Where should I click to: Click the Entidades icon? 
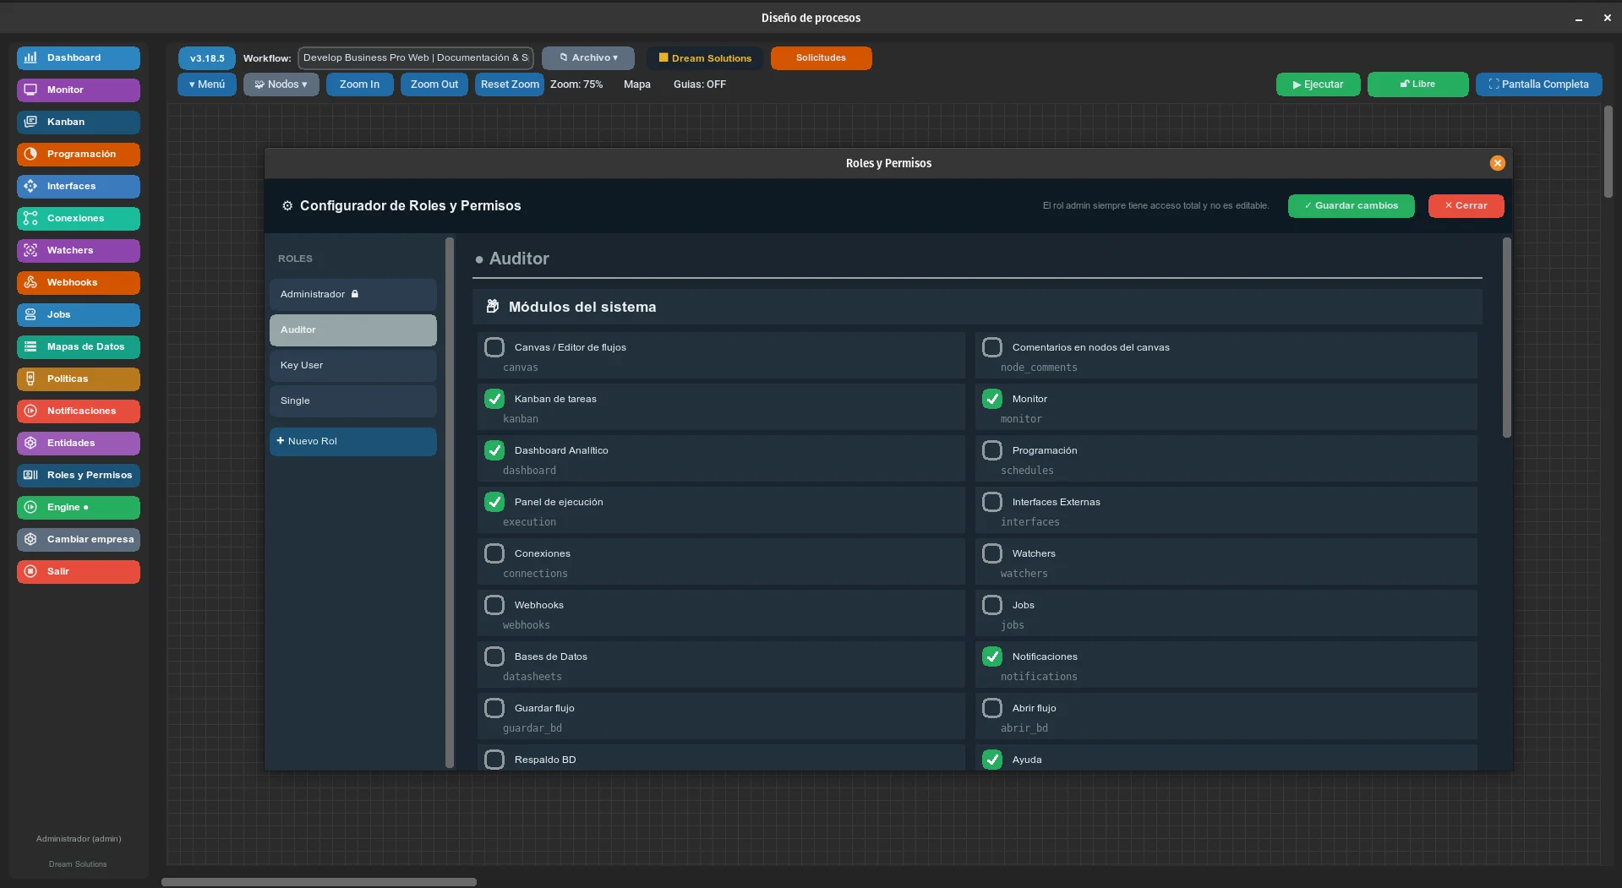[x=30, y=443]
